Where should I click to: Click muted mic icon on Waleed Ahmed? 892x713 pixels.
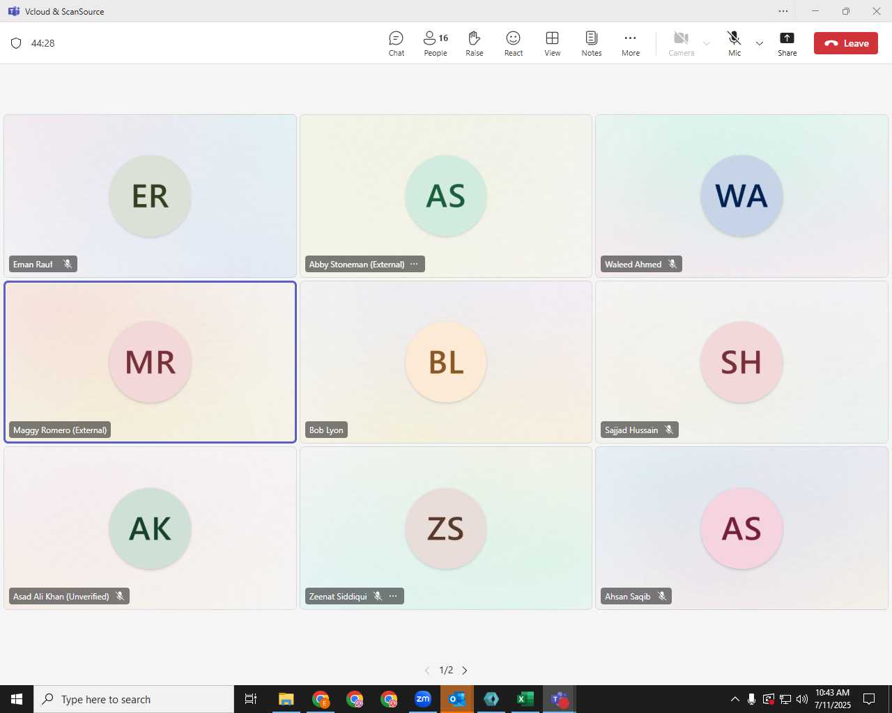click(x=672, y=264)
